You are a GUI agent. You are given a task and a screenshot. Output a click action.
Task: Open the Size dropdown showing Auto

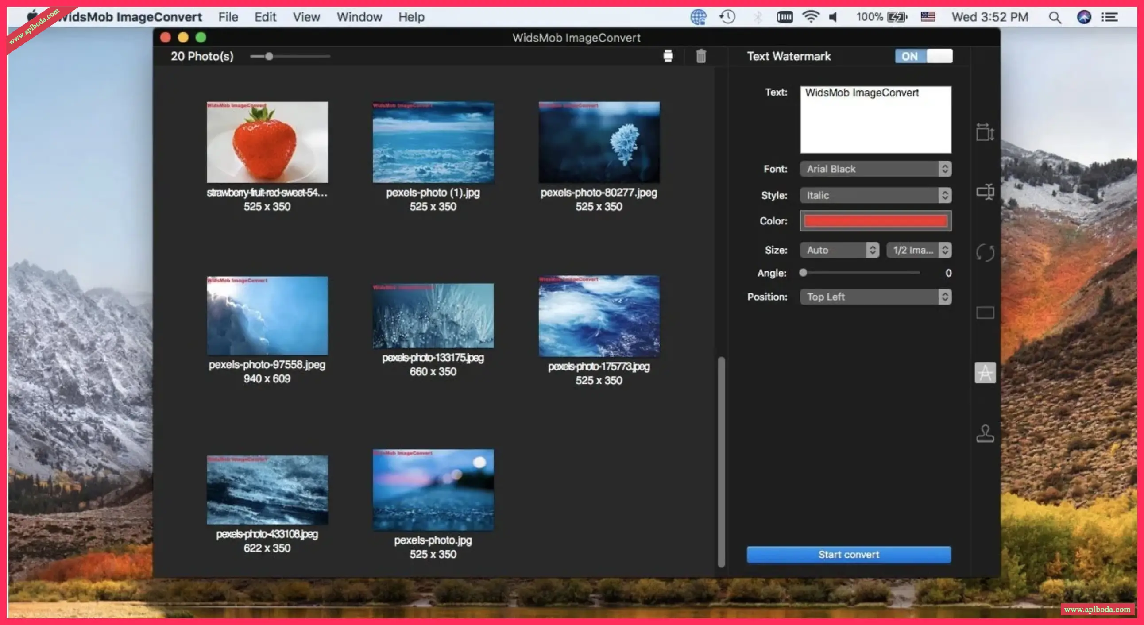click(839, 250)
